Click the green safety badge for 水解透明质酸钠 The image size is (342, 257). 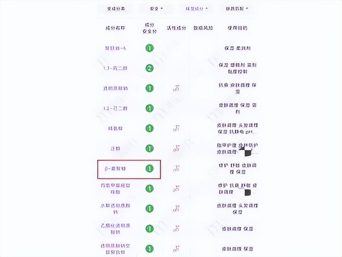coord(150,208)
